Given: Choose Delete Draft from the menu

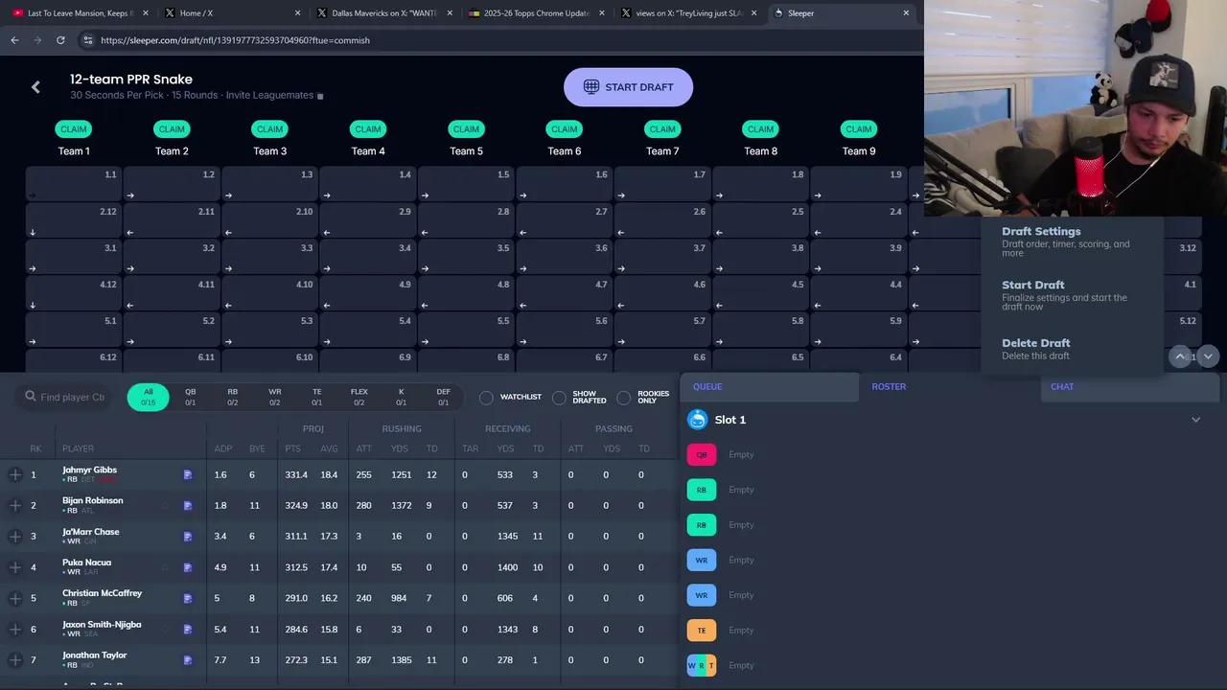Looking at the screenshot, I should click(1072, 348).
